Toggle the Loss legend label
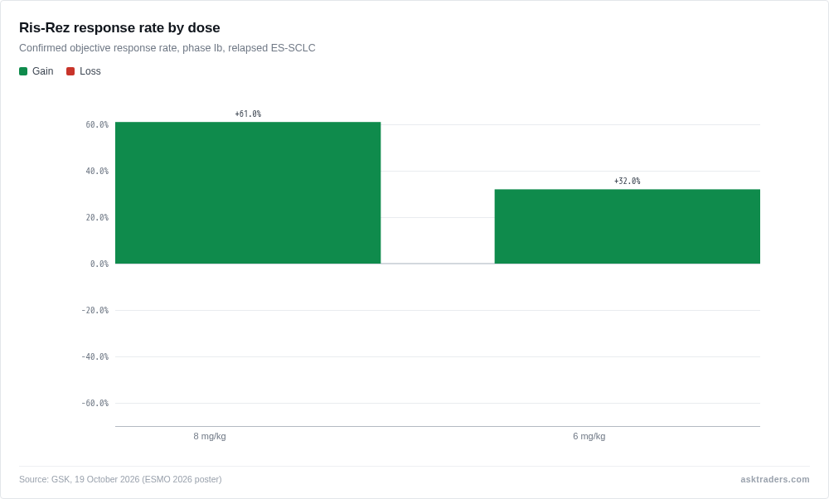 coord(90,71)
